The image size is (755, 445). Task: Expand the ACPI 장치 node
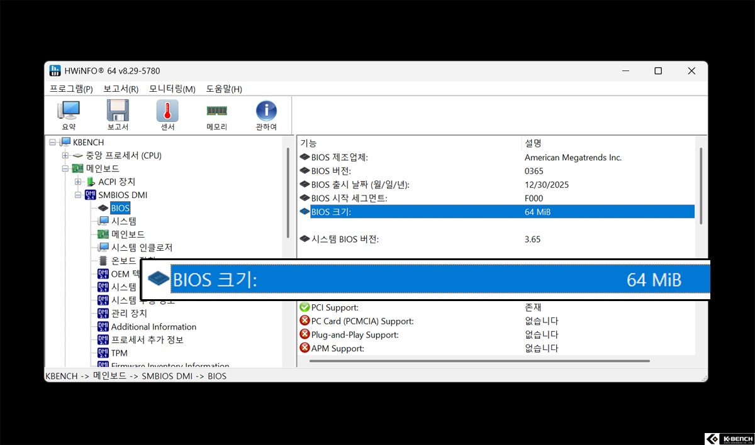[x=78, y=182]
